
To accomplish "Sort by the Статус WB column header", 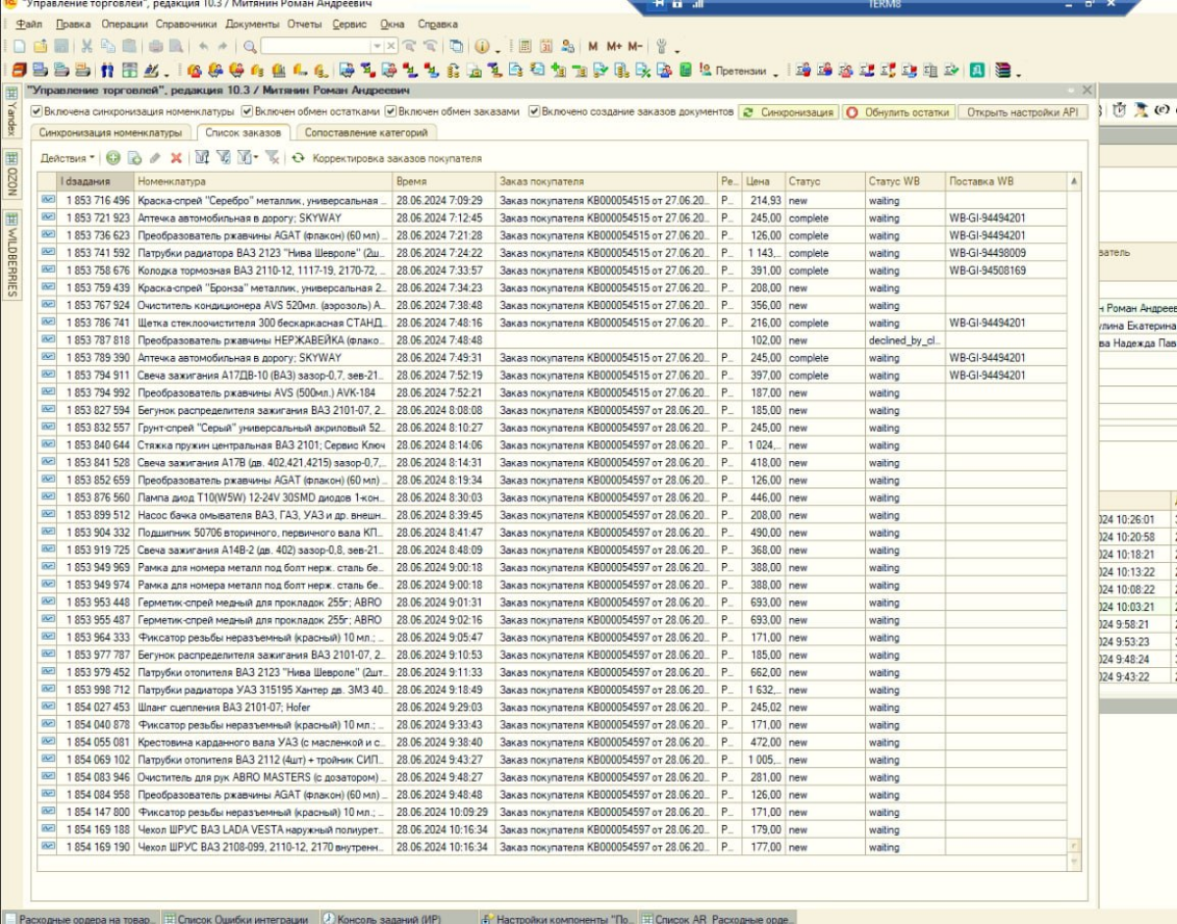I will [x=905, y=181].
